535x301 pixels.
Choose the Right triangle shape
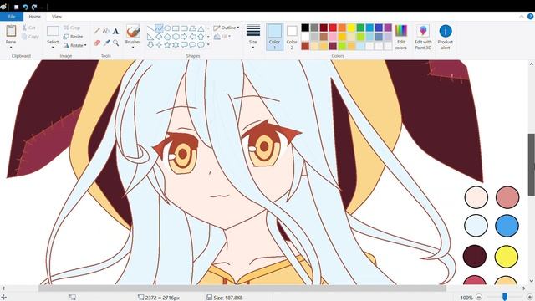tap(150, 37)
